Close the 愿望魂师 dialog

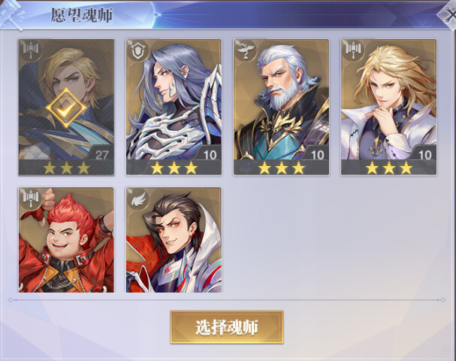point(449,14)
